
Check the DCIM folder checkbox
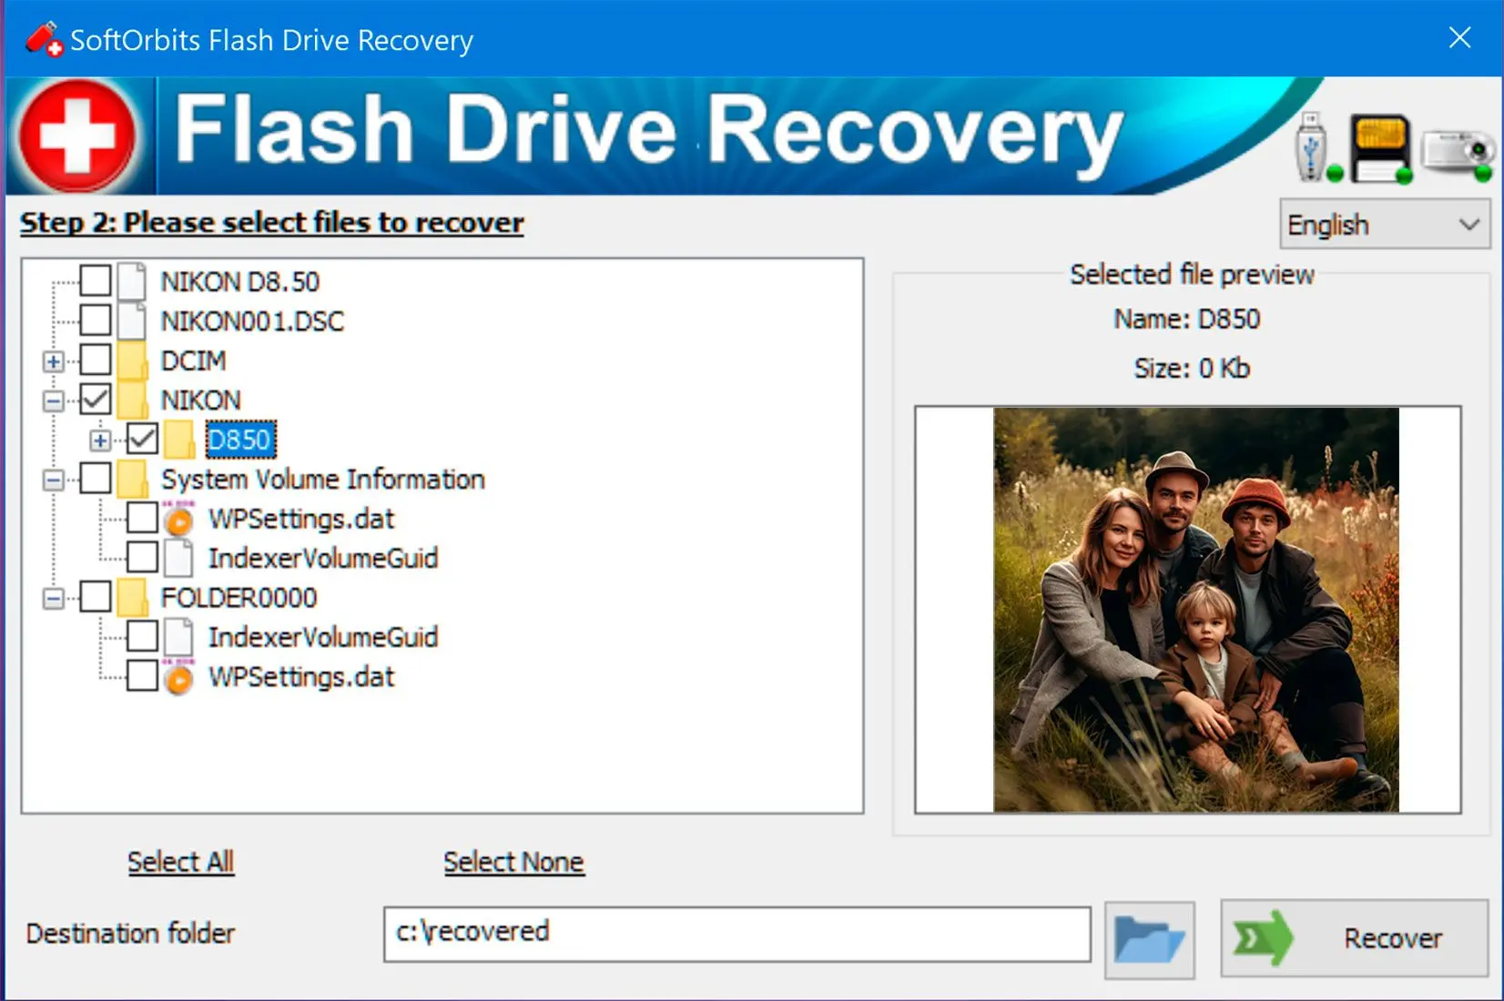[x=96, y=359]
